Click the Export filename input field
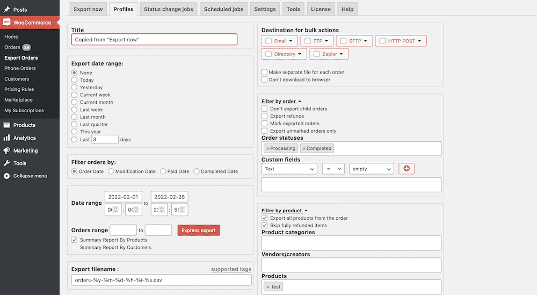The image size is (537, 295). click(x=161, y=280)
